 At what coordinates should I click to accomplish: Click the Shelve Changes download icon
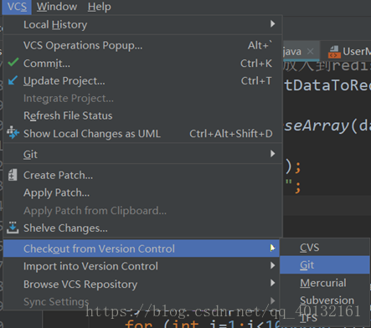(13, 228)
